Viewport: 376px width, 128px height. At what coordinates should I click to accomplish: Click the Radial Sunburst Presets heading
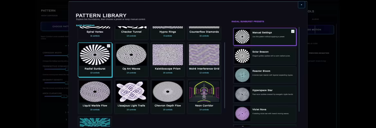tap(248, 21)
